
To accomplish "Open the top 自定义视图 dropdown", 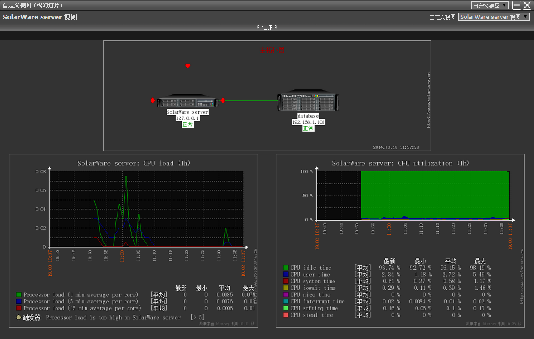I will click(490, 6).
